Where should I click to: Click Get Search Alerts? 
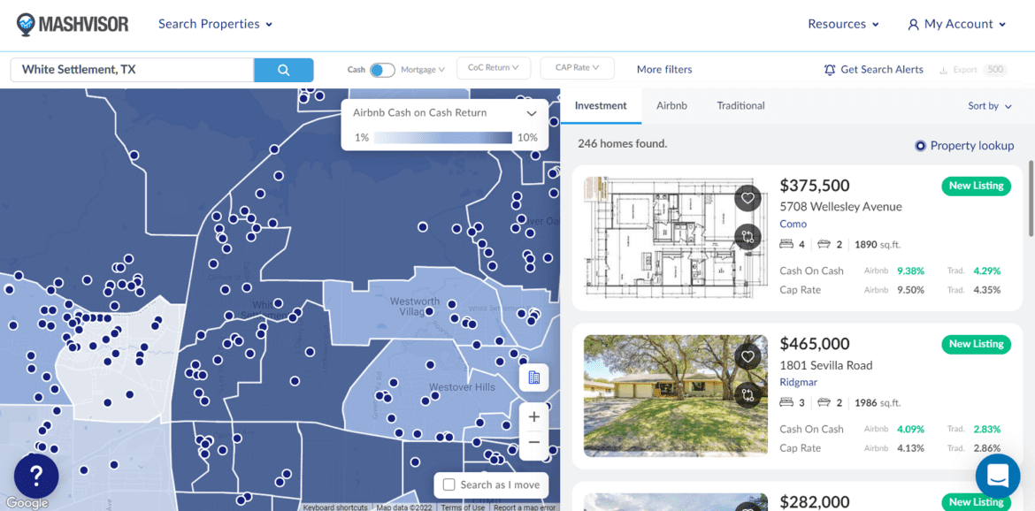point(873,70)
